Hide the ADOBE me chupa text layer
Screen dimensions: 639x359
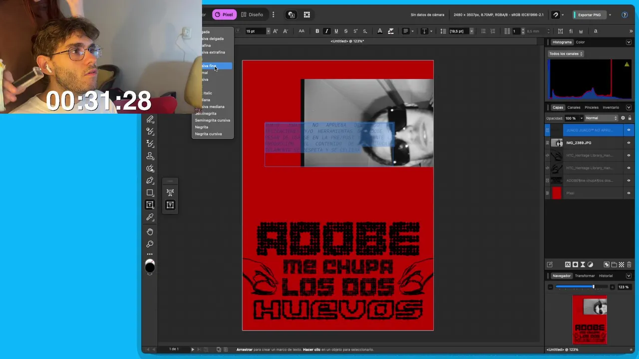[629, 180]
